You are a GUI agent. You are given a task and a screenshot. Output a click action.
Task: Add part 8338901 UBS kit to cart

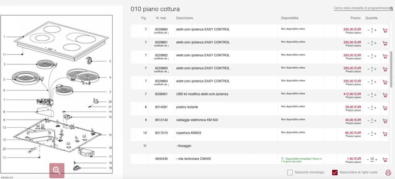coord(385,95)
